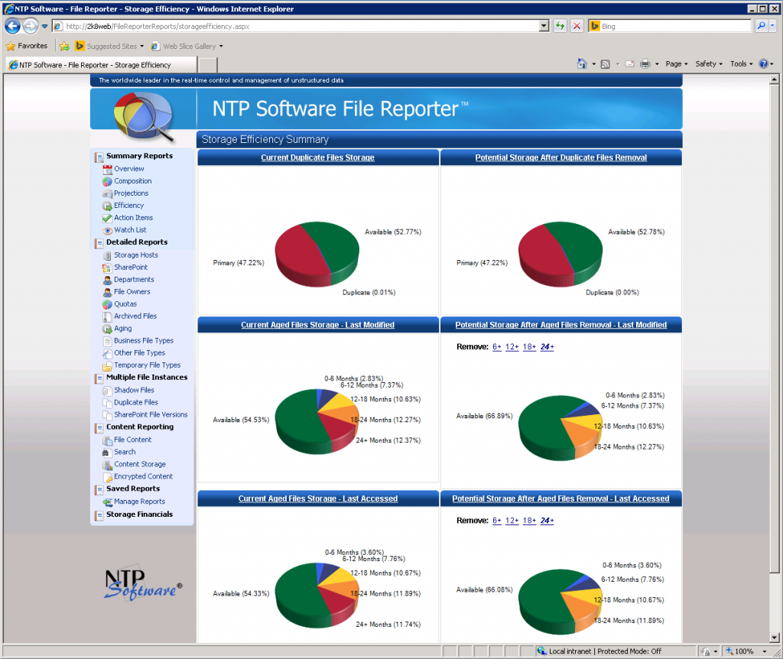The width and height of the screenshot is (783, 659).
Task: Click the Watch List eye icon
Action: click(107, 230)
